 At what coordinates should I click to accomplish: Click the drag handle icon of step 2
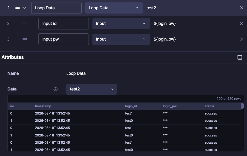click(x=25, y=23)
